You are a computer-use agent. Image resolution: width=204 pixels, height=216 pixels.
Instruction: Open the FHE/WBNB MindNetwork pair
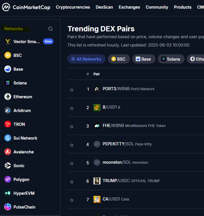(134, 126)
